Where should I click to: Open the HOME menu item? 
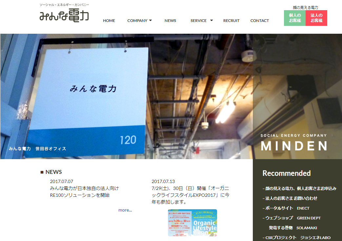109,21
